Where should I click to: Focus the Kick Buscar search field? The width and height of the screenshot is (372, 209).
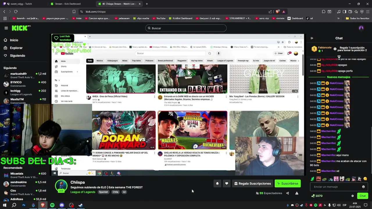(186, 28)
